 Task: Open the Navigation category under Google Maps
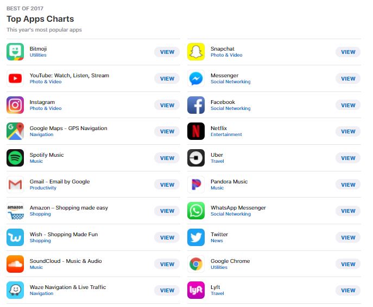[x=41, y=134]
